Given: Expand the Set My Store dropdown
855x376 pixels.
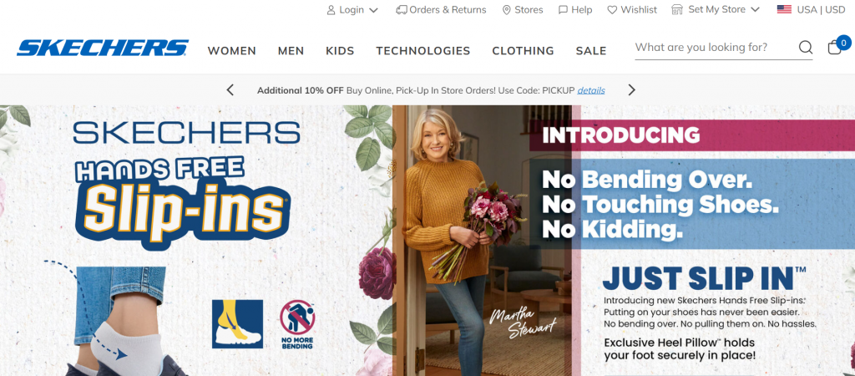Looking at the screenshot, I should [716, 9].
